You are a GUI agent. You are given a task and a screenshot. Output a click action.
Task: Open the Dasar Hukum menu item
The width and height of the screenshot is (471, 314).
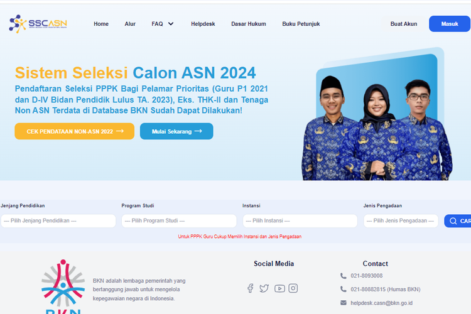tap(249, 24)
